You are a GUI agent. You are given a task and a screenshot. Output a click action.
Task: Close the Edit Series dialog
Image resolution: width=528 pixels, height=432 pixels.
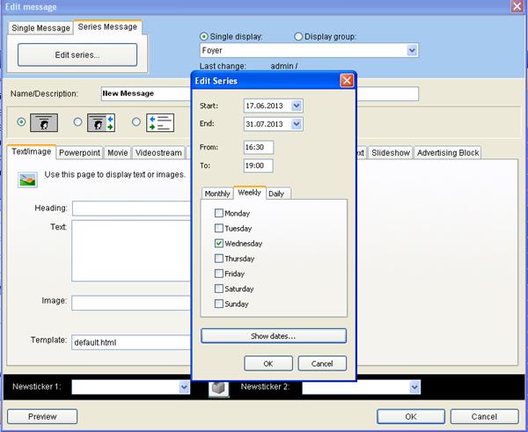(x=347, y=81)
